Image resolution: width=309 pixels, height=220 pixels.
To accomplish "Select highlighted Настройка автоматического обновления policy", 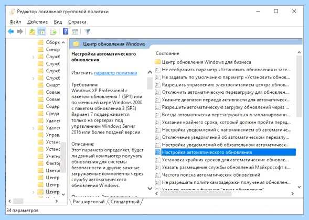I will click(x=229, y=152).
